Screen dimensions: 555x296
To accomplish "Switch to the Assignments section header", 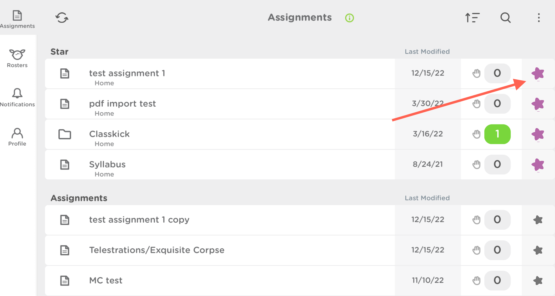I will click(79, 198).
